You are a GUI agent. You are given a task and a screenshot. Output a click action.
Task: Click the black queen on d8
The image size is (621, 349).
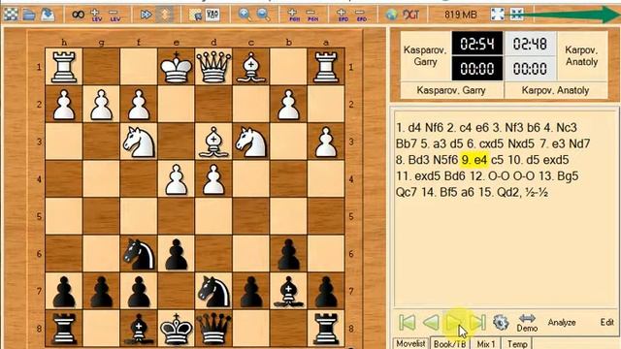(x=213, y=329)
